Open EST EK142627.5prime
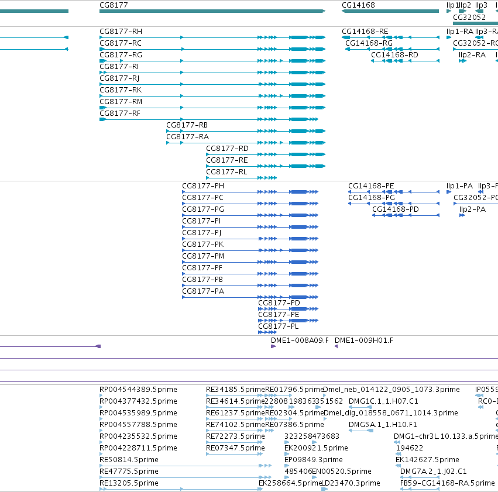Viewport: 498px width, 492px height. coord(427,460)
